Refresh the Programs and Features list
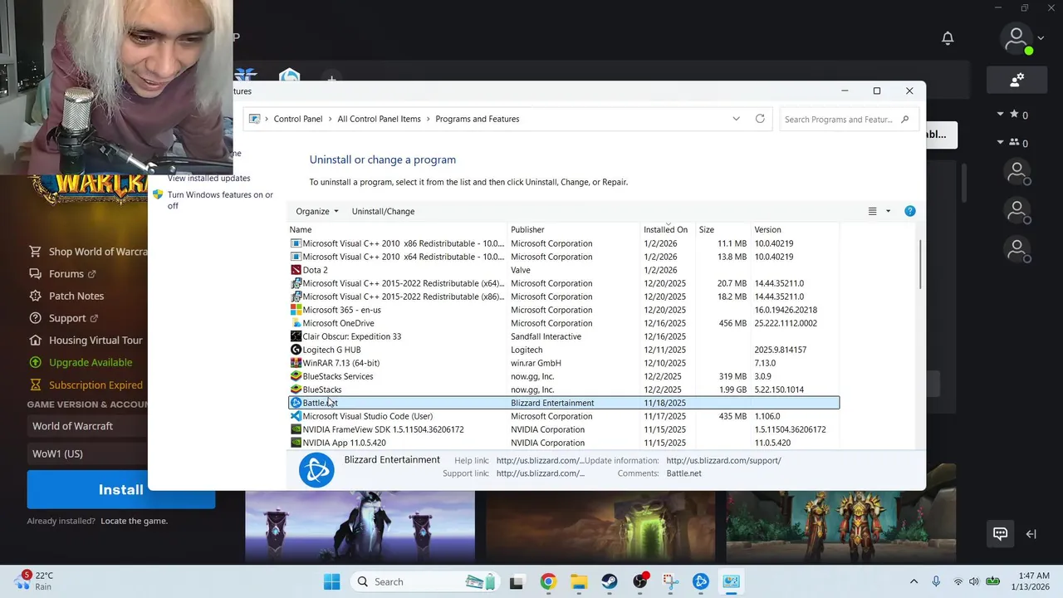 coord(760,119)
